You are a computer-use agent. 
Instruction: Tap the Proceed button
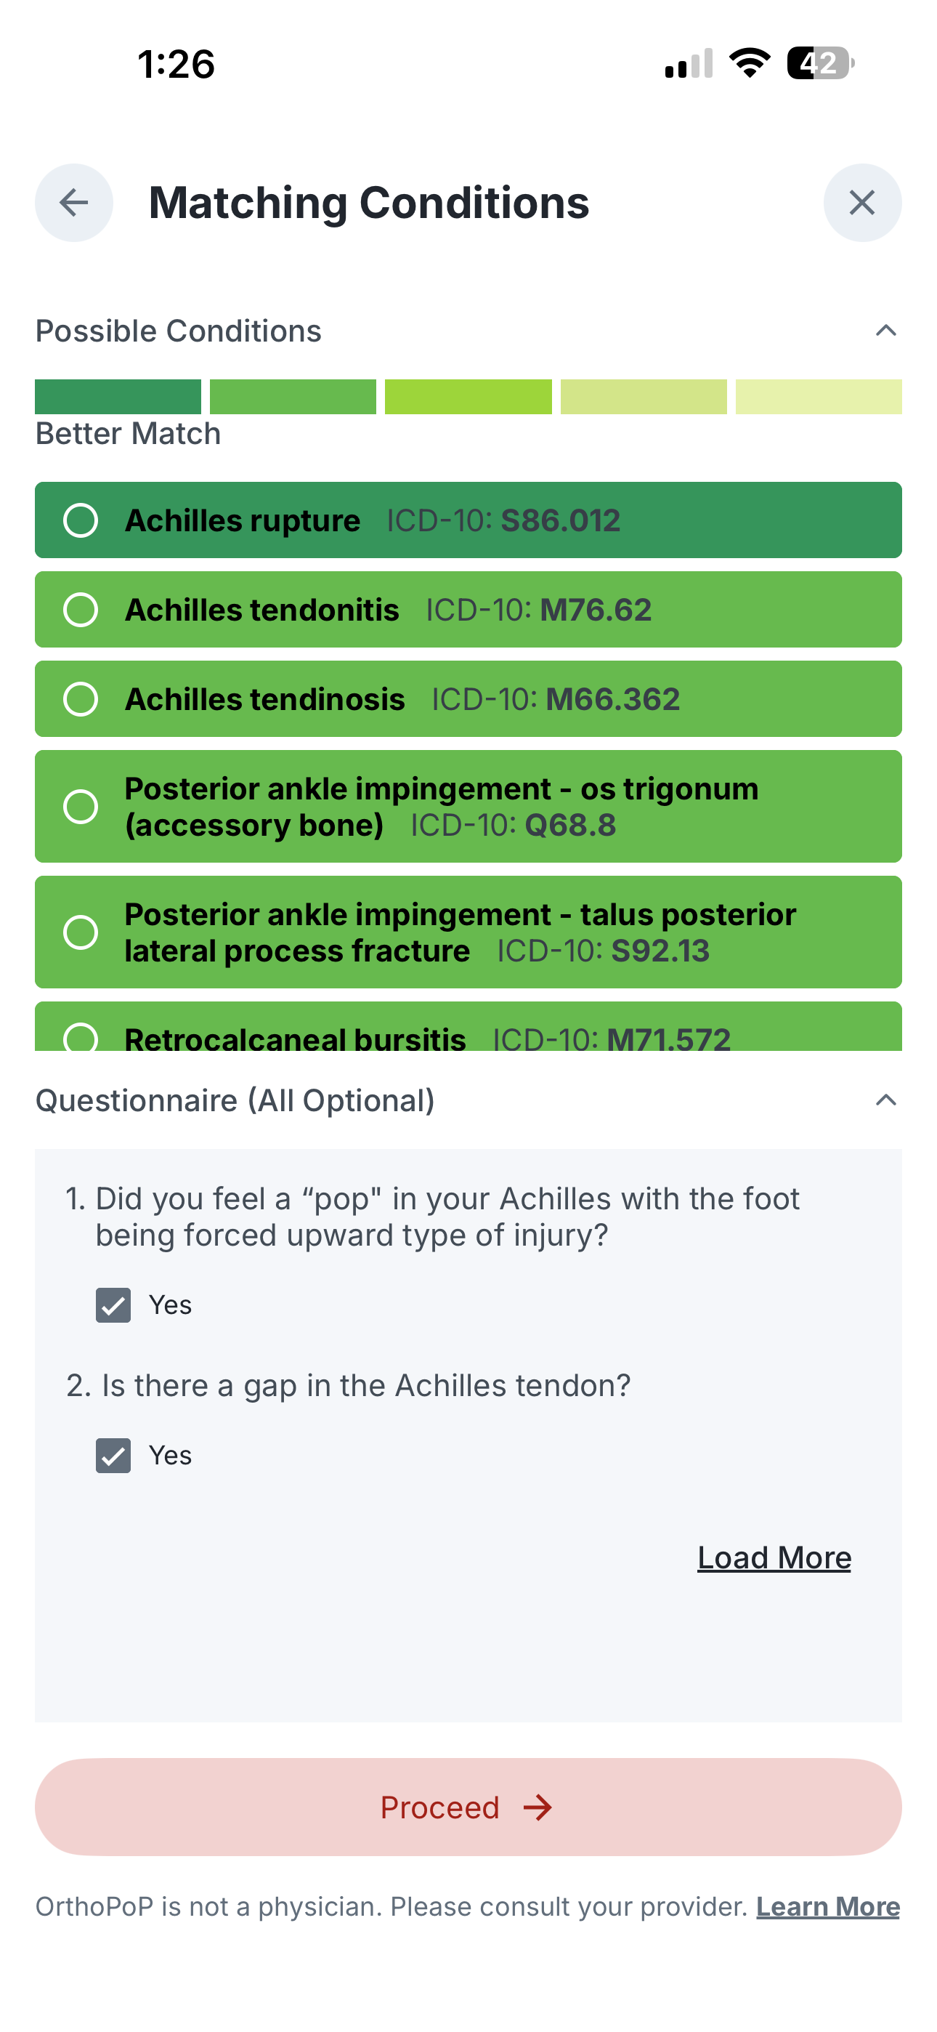[468, 1807]
